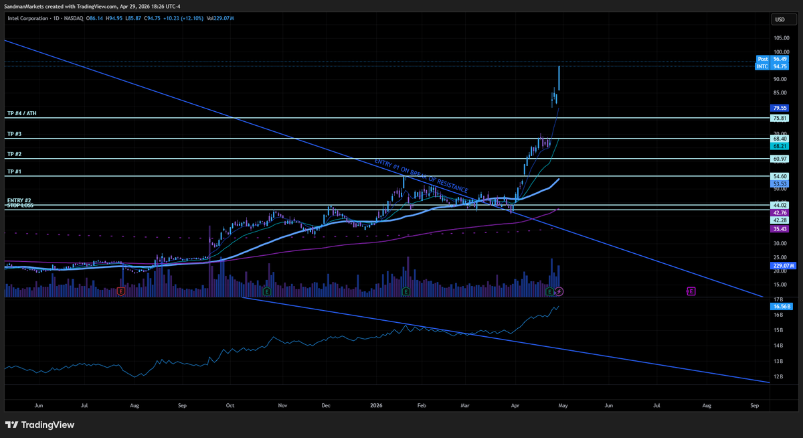Select the ENTRY #2 line label

coord(19,201)
